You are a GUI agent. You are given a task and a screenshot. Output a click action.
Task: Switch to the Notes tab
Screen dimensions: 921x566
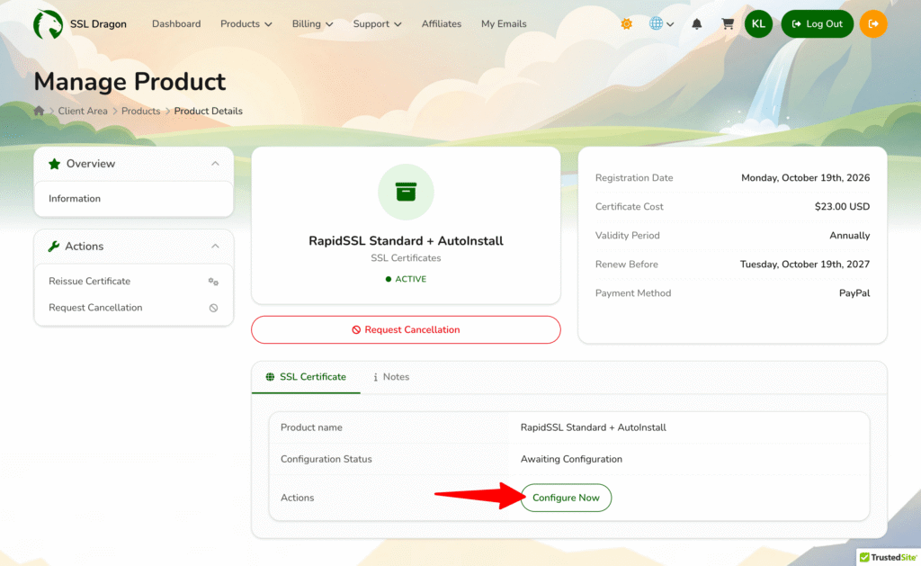pos(391,377)
